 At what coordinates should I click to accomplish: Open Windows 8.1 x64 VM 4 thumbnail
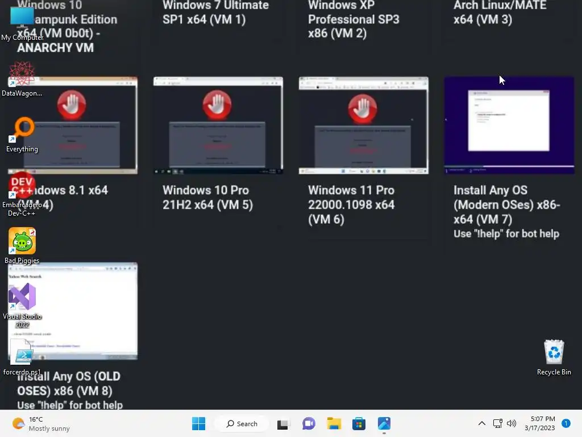pyautogui.click(x=73, y=126)
